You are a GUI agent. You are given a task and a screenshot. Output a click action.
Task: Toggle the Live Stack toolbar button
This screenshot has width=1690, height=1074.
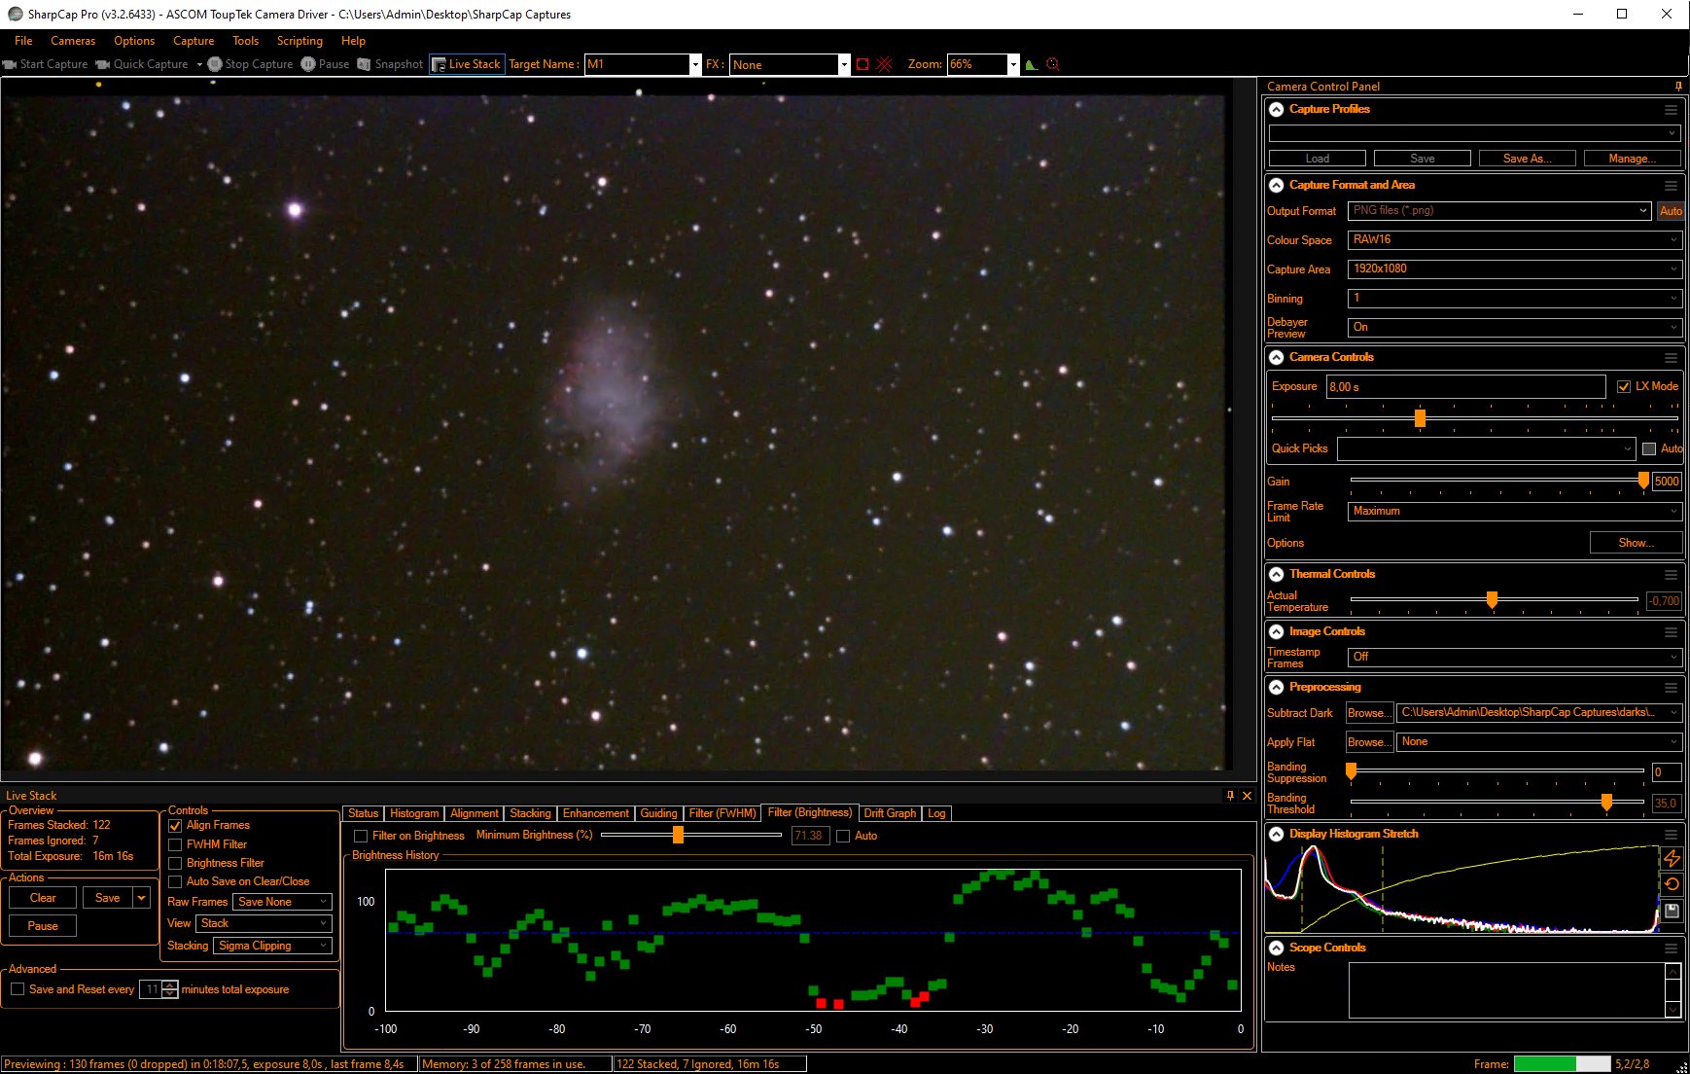467,64
